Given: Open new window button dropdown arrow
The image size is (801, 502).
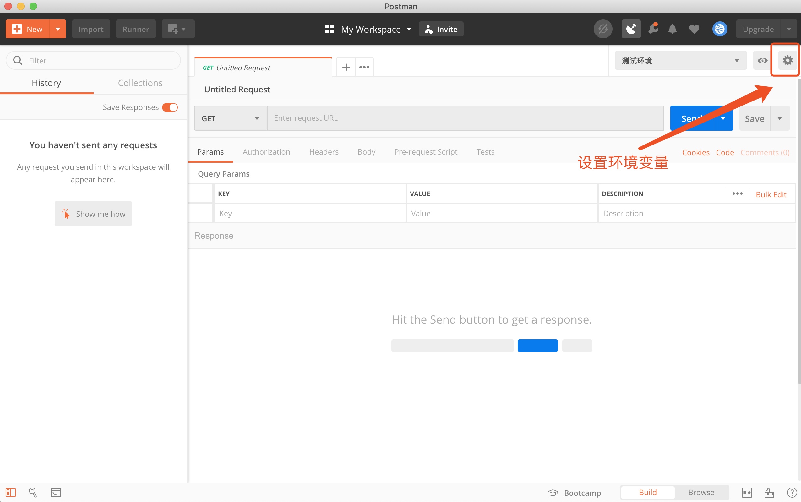Looking at the screenshot, I should click(183, 29).
